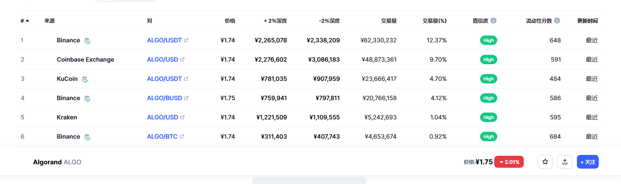Viewport: 621px width, 184px height.
Task: Open the Coinbase Exchange ALGO/USD pair link
Action: click(162, 59)
